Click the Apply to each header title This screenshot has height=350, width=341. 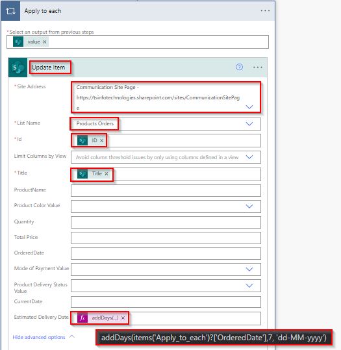point(43,10)
